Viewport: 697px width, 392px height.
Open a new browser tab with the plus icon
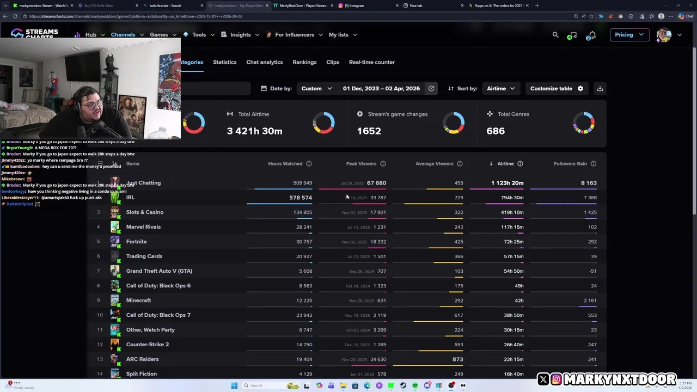[x=537, y=5]
